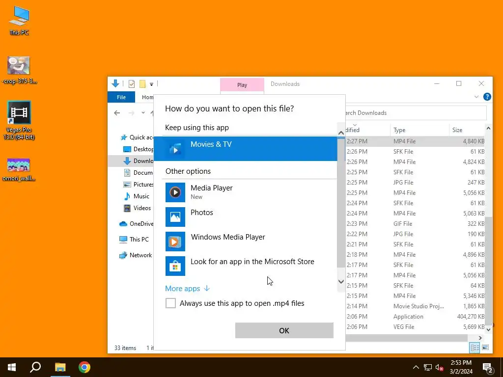Select Movies & TV app option
Viewport: 503px width, 377px height.
[246, 149]
